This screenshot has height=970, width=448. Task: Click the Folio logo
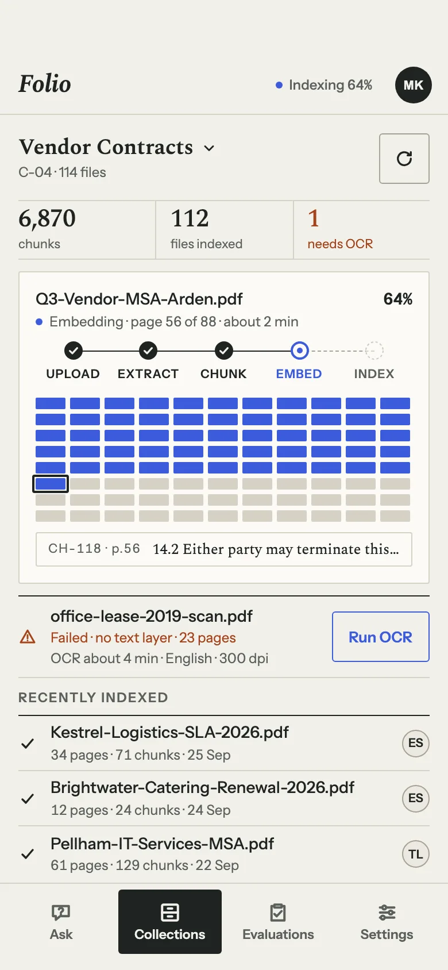(x=45, y=84)
